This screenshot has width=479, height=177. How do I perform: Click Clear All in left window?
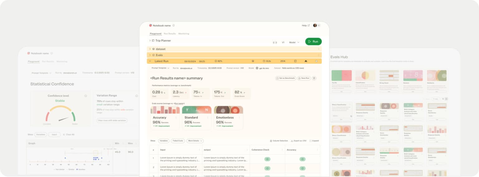coord(69,134)
